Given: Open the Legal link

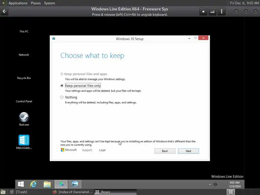Looking at the screenshot, I should point(102,150).
